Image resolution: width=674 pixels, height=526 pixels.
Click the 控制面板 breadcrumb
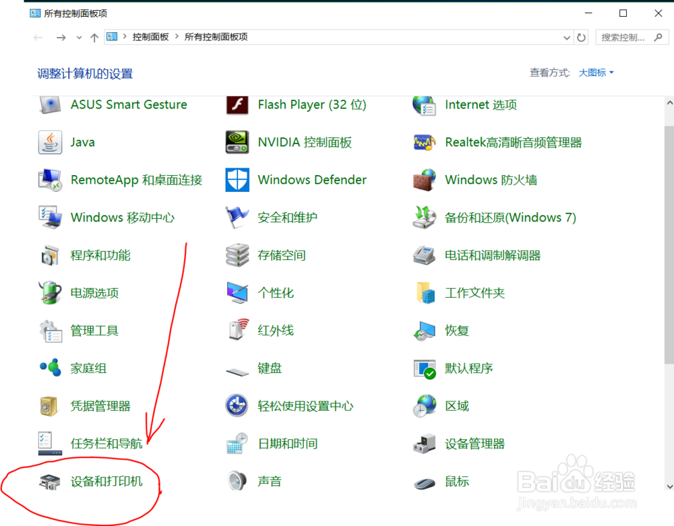click(x=150, y=37)
